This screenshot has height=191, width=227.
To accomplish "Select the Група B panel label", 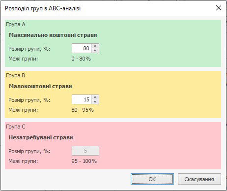I will [15, 75].
